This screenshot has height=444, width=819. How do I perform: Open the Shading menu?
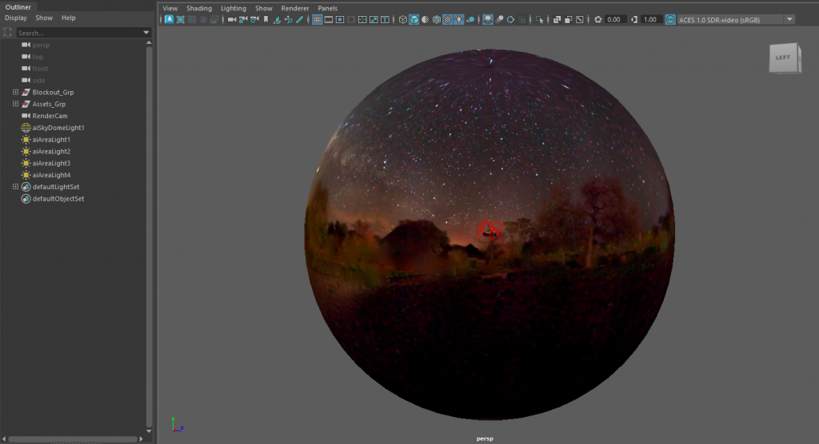[199, 8]
